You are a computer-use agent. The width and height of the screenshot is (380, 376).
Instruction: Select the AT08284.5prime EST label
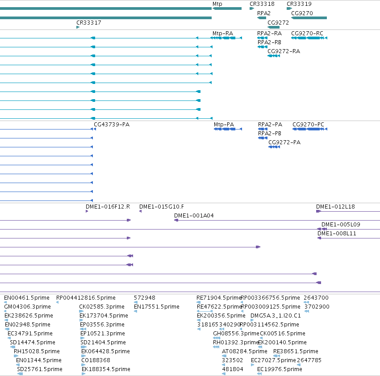click(245, 351)
